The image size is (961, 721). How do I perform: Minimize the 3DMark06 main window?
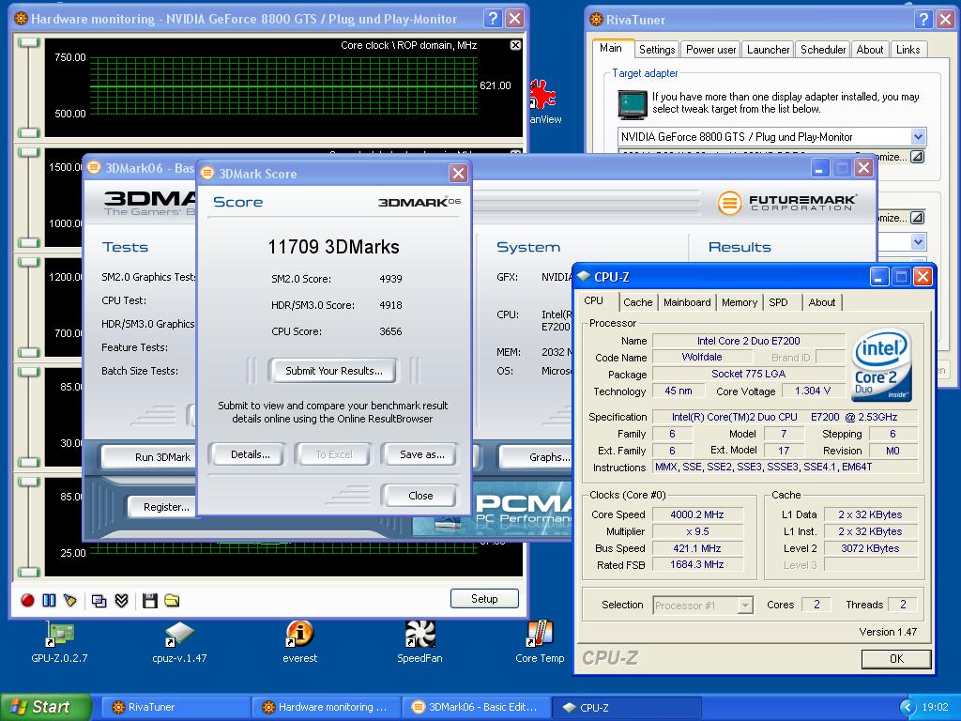(820, 168)
